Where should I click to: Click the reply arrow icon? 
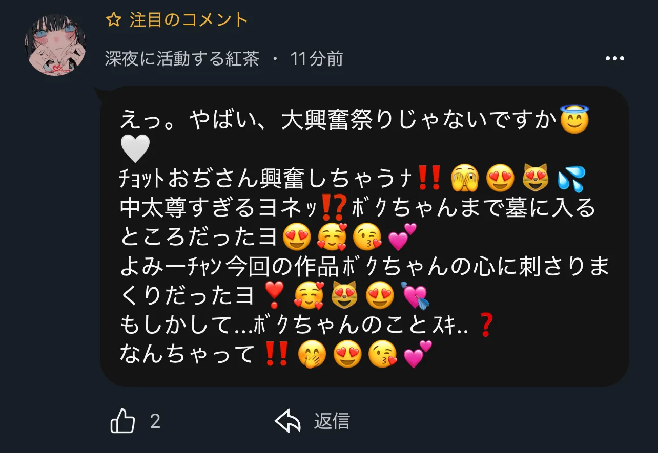click(287, 421)
